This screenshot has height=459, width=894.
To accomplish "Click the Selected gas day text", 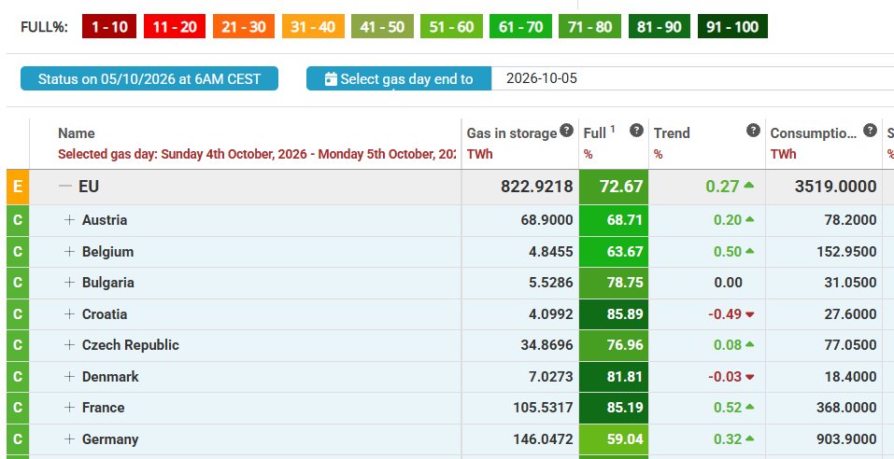I will (x=257, y=154).
